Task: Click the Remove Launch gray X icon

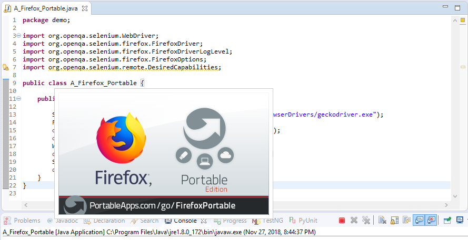Action: (x=354, y=221)
